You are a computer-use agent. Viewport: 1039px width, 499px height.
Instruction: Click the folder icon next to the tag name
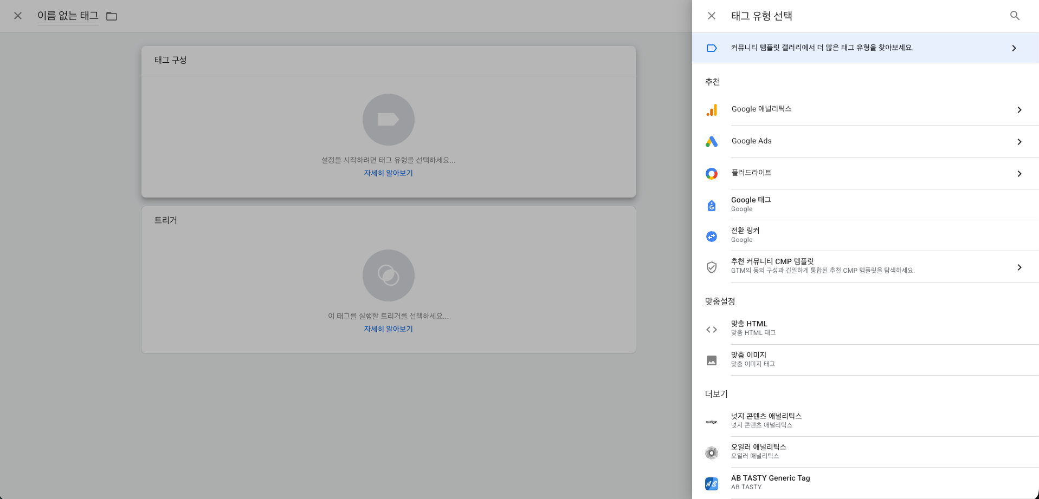[x=111, y=16]
